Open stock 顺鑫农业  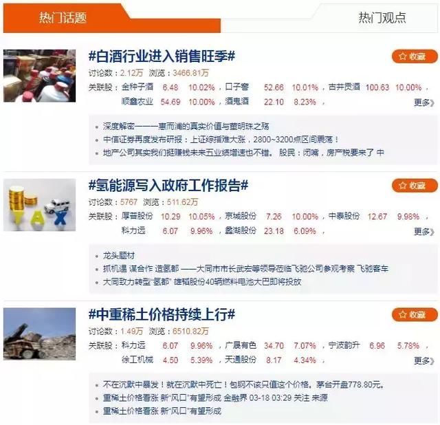pyautogui.click(x=137, y=101)
